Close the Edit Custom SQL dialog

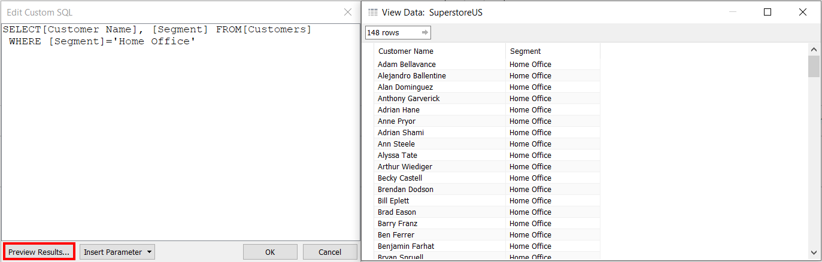pos(348,12)
